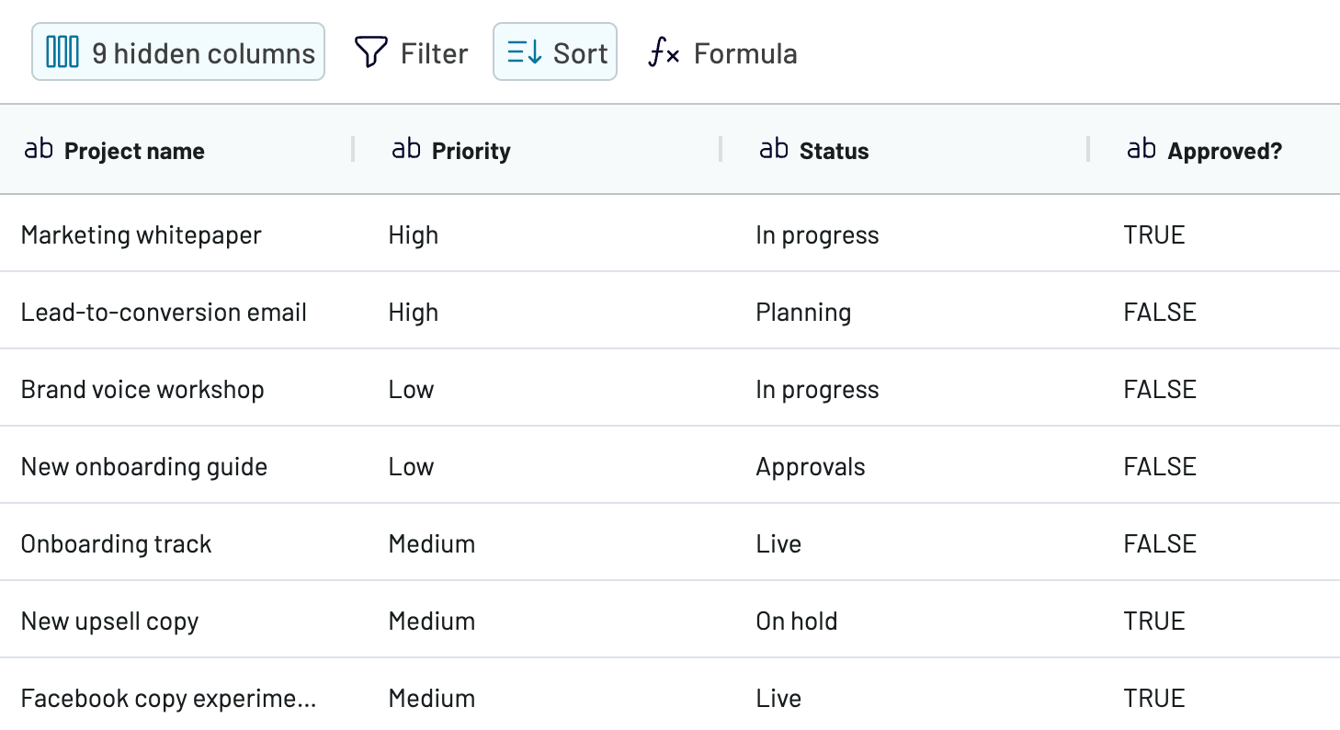Open the 9 hidden columns button
Viewport: 1340px width, 730px height.
click(178, 52)
